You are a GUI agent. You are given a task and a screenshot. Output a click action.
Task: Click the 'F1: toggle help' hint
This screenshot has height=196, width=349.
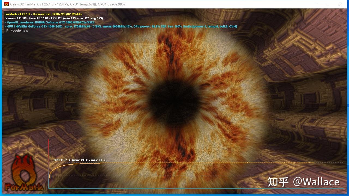point(16,30)
